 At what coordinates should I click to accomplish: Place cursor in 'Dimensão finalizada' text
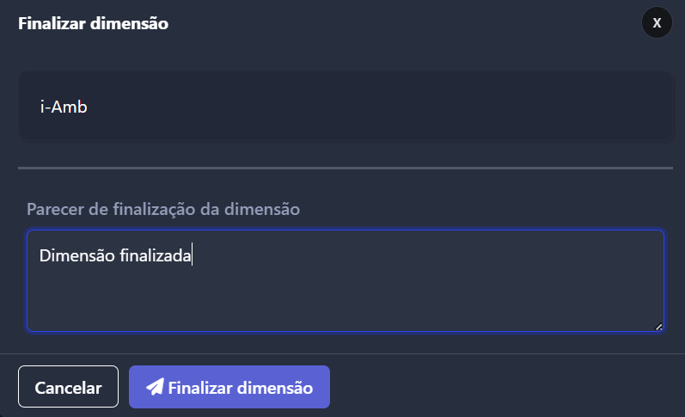click(115, 255)
